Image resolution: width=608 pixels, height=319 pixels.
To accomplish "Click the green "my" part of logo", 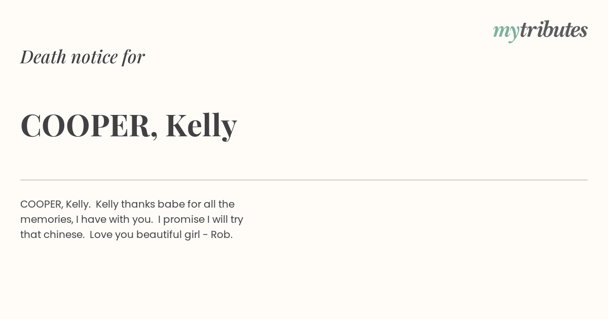I will tap(506, 32).
